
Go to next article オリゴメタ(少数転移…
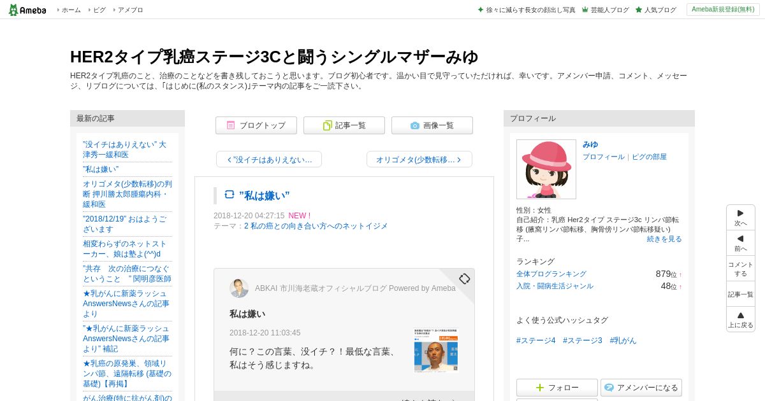pyautogui.click(x=419, y=159)
